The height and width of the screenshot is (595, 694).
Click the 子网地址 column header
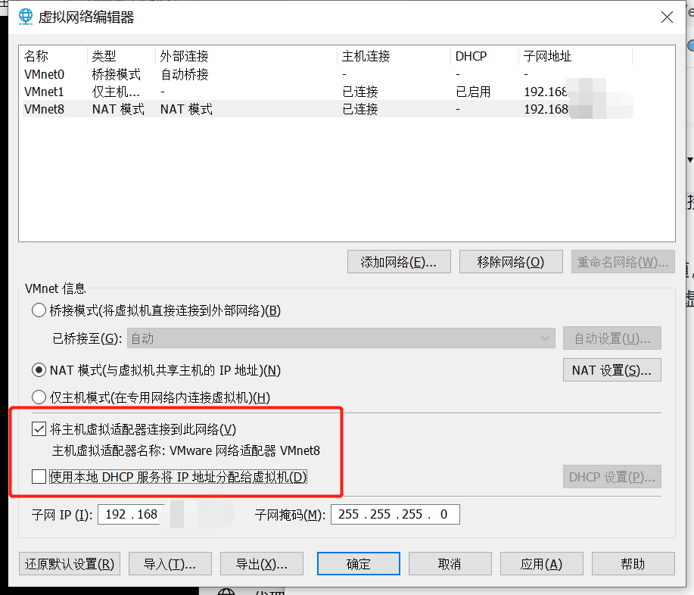click(x=575, y=56)
